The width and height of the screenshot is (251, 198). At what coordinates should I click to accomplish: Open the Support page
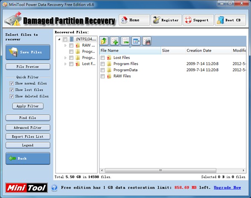tap(198, 20)
